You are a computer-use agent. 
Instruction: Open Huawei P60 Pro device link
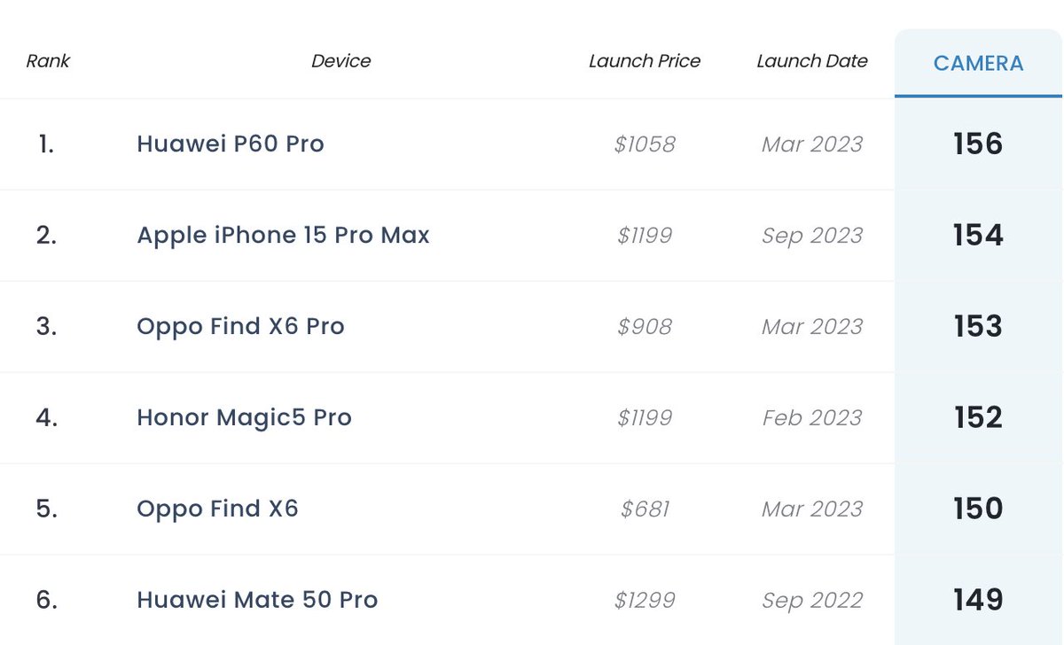pos(231,144)
